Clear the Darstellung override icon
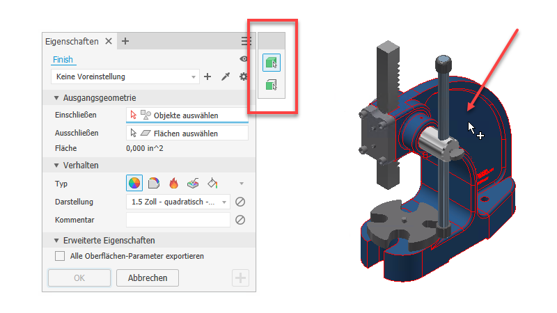The image size is (557, 313). [x=240, y=202]
